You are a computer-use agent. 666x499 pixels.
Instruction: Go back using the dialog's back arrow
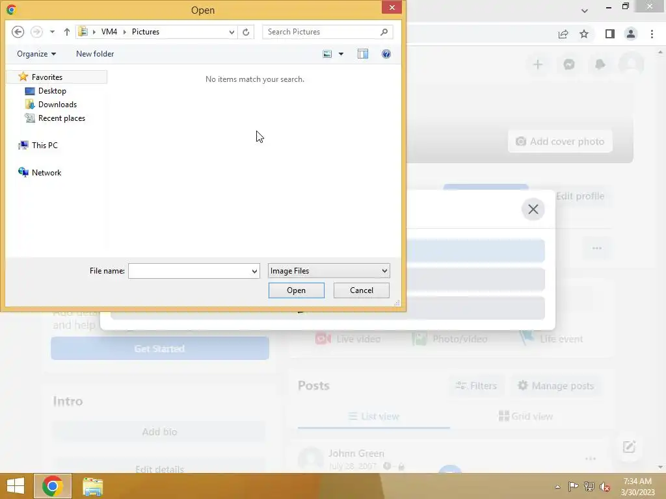pos(18,32)
